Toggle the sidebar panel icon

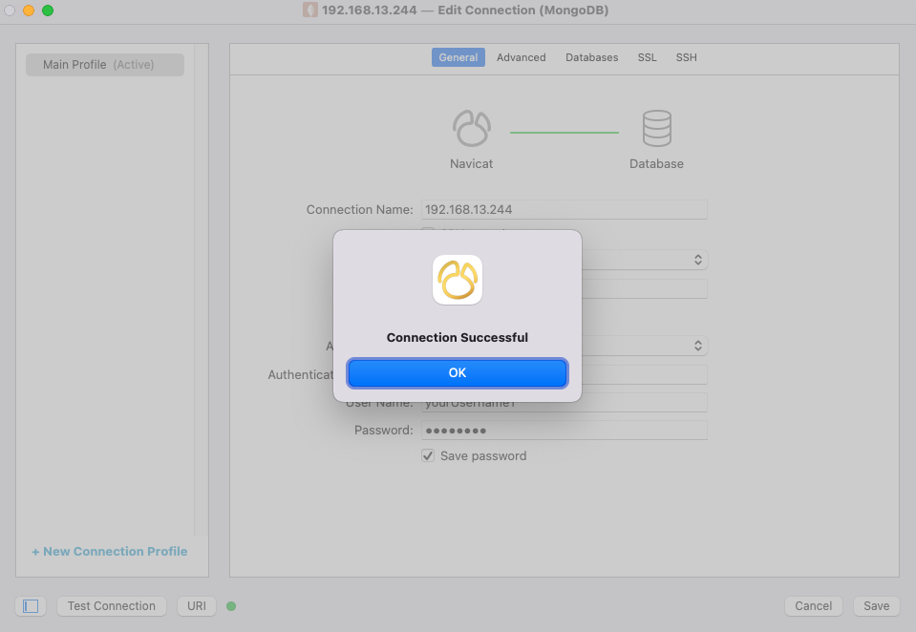(31, 605)
